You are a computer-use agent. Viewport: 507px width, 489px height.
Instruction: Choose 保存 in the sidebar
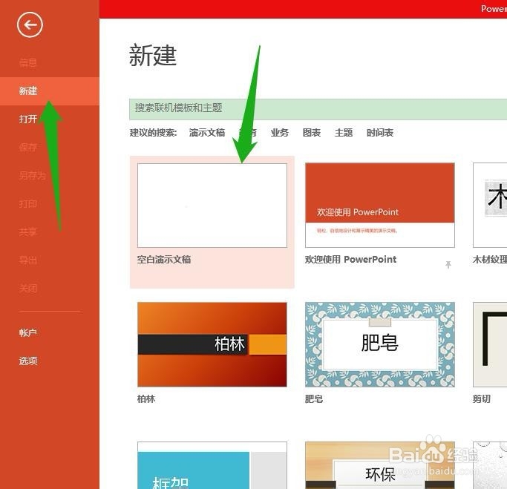point(27,148)
